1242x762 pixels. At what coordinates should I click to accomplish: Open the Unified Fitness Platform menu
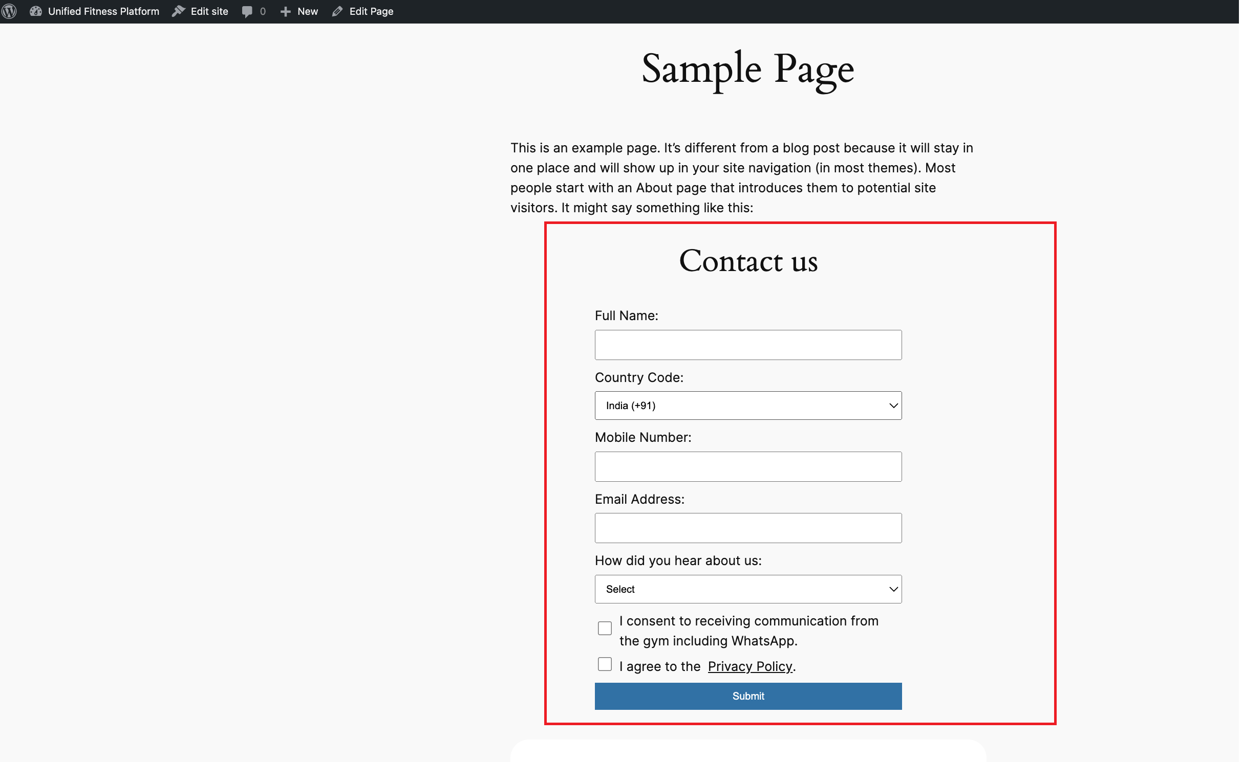(x=103, y=11)
